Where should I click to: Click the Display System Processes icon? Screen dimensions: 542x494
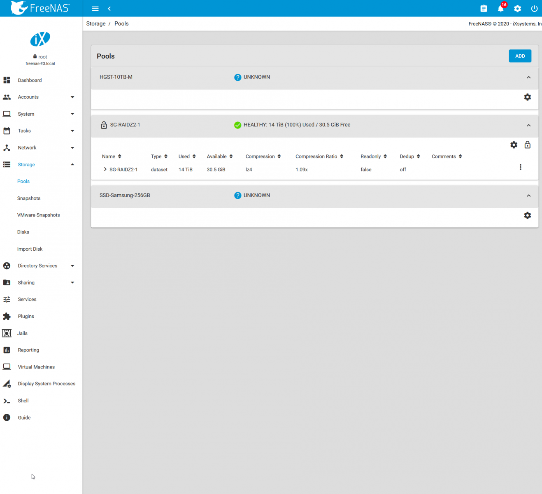click(x=7, y=384)
